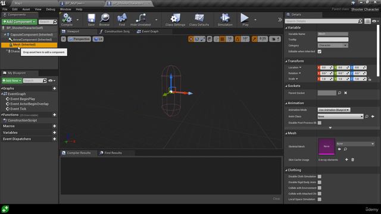
Task: Switch to the Construction Script tab
Action: tap(115, 32)
